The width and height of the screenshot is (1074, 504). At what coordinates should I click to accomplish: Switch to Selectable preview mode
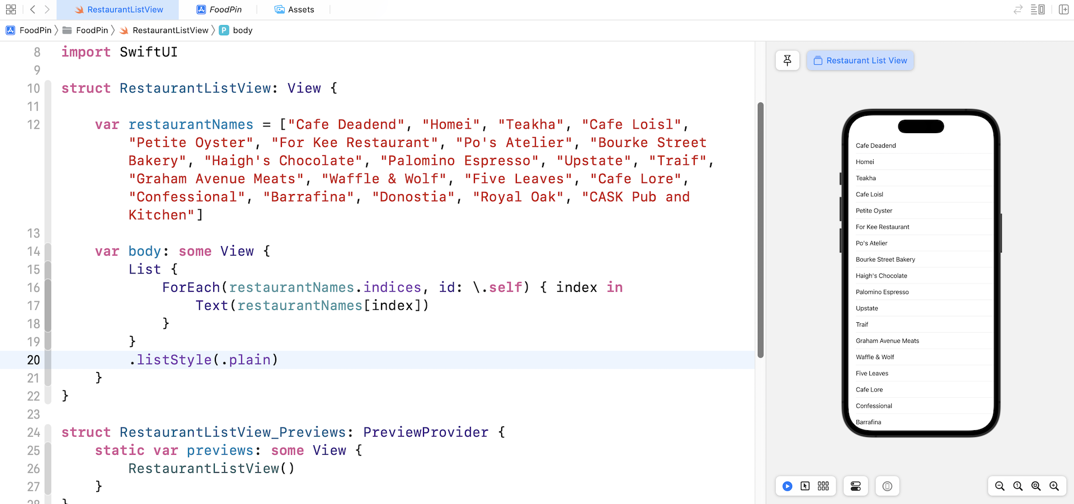click(x=805, y=486)
